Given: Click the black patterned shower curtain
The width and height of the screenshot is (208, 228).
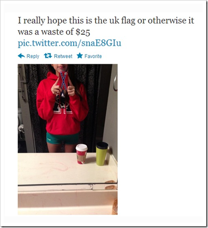Looking at the screenshot, I should (91, 106).
